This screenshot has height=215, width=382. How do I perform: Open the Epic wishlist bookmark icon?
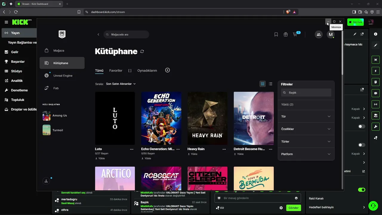pos(276,34)
